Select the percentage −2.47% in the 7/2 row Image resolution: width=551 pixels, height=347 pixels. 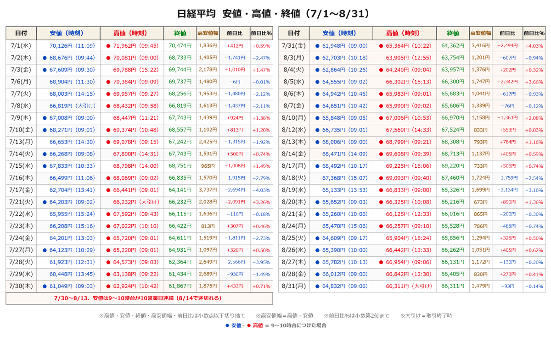(x=261, y=58)
